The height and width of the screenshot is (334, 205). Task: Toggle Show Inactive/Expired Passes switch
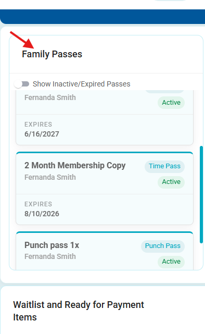coord(22,84)
